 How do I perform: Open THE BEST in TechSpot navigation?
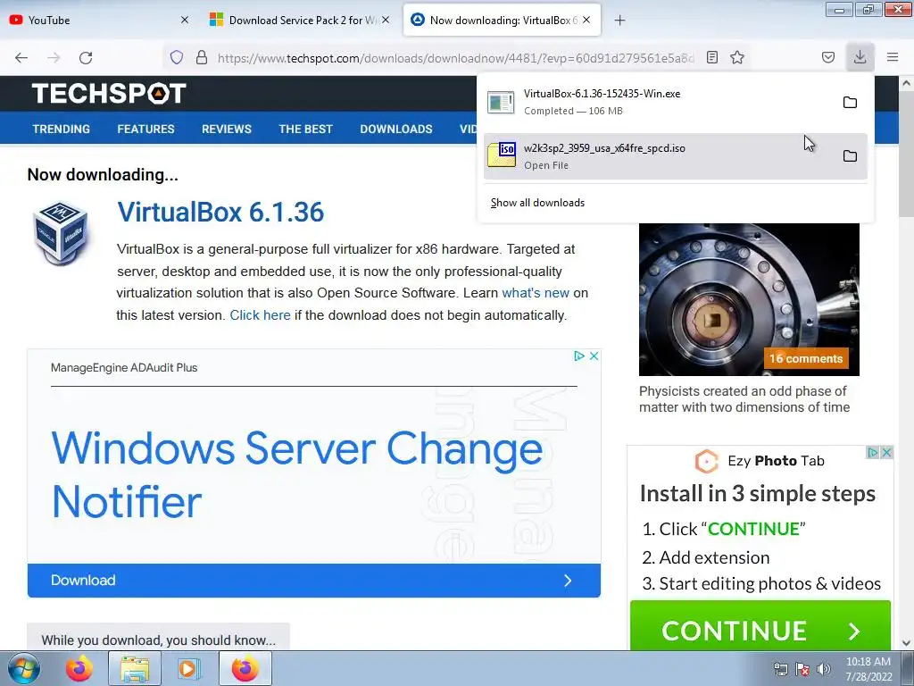[305, 129]
